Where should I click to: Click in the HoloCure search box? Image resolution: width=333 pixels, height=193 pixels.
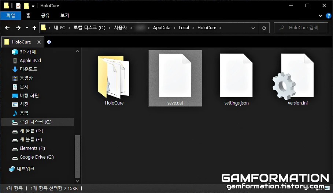pos(301,28)
